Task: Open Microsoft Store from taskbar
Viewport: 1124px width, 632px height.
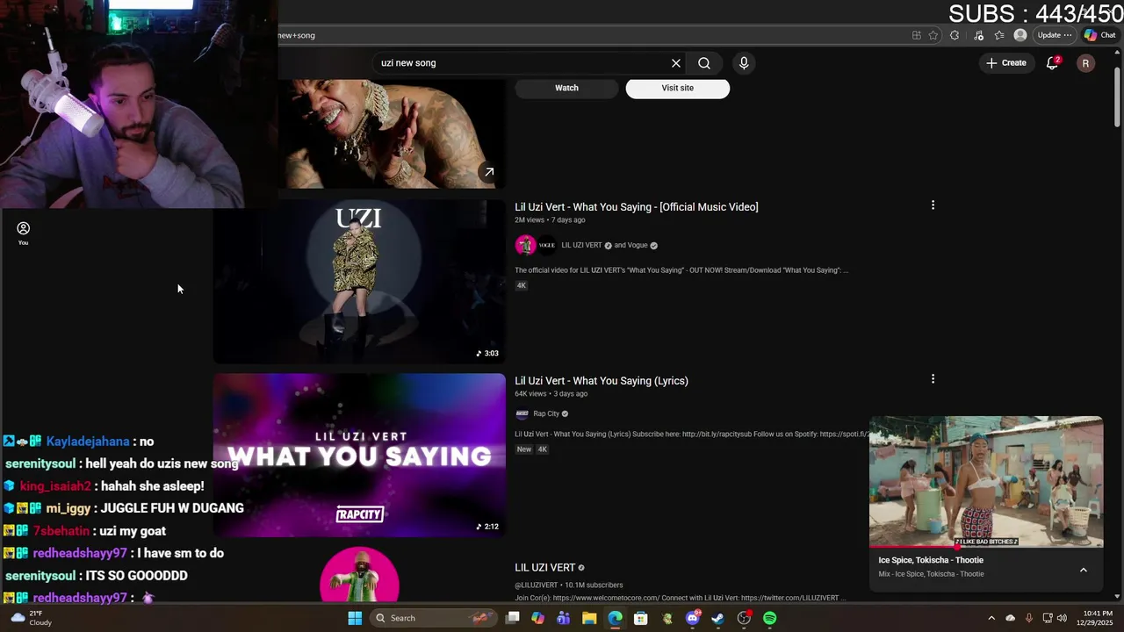Action: [641, 618]
